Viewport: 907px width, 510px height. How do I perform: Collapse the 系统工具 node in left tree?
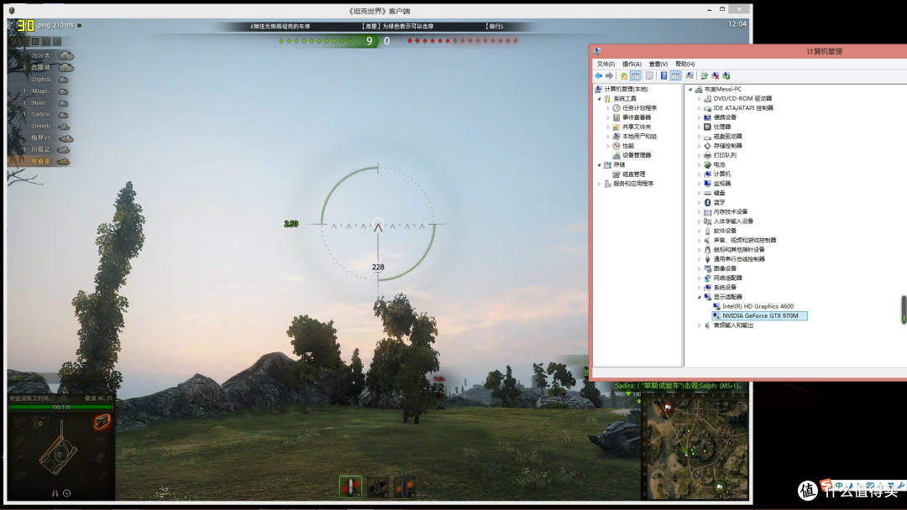(600, 99)
